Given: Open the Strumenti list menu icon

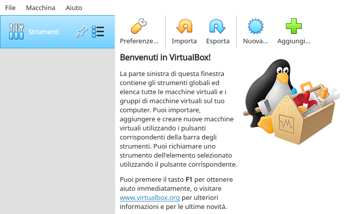Looking at the screenshot, I should [98, 32].
